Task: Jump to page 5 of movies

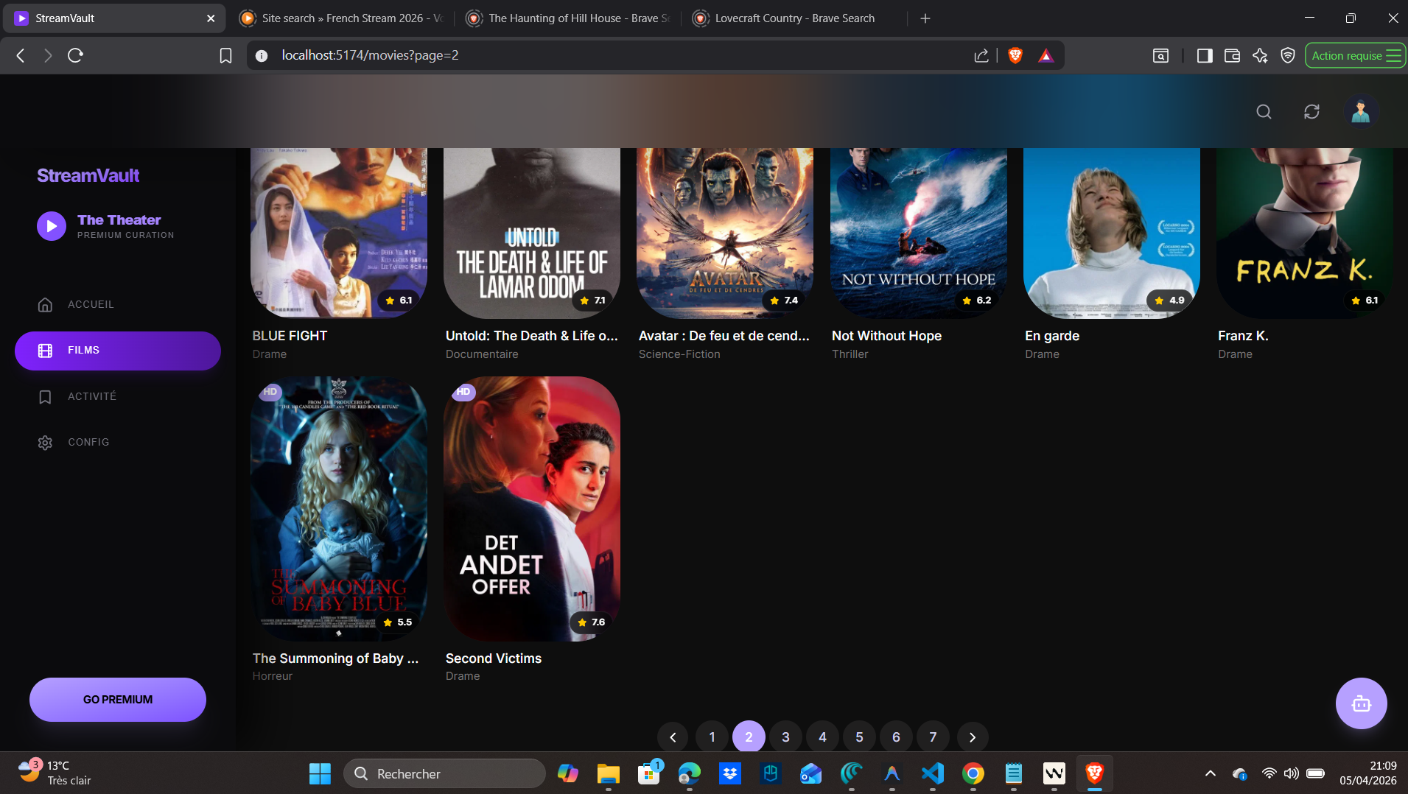Action: (x=859, y=737)
